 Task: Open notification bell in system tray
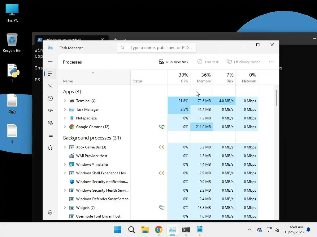[309, 230]
